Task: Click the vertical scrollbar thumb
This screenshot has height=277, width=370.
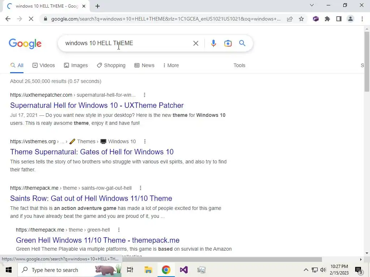Action: click(367, 62)
